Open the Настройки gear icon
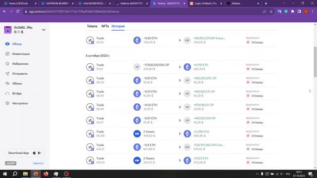Screen dimensions: 317x178 pos(7,103)
